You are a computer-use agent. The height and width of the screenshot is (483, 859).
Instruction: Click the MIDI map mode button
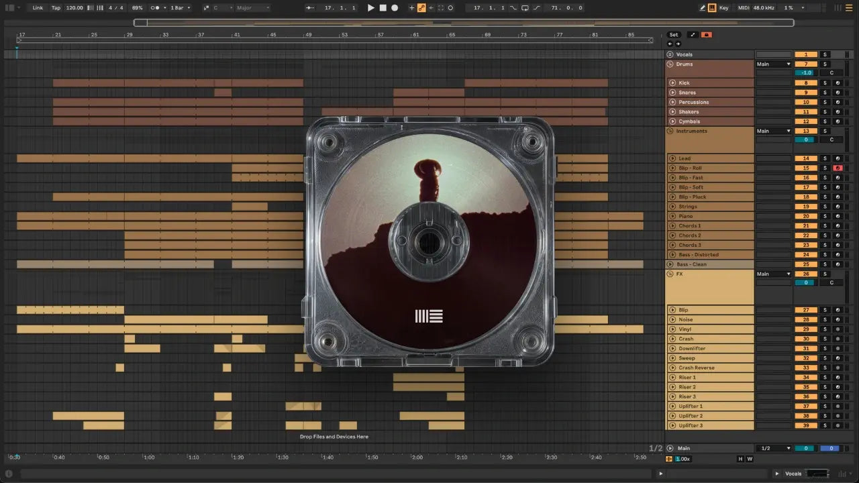click(x=743, y=8)
